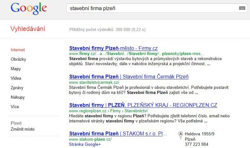Screen dimensions: 250x148
Task: Switch to Obrázky results
Action: tap(18, 59)
